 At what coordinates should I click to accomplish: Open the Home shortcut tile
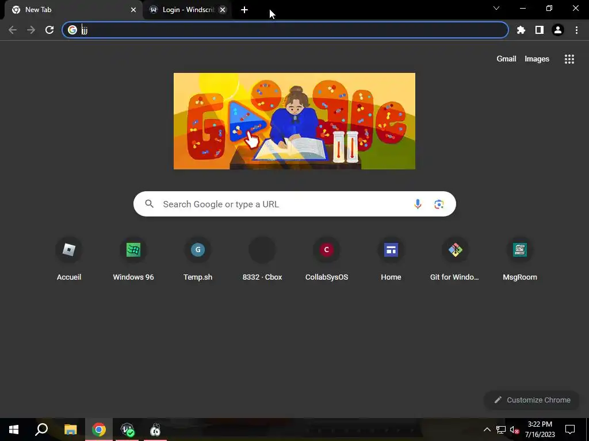[391, 259]
